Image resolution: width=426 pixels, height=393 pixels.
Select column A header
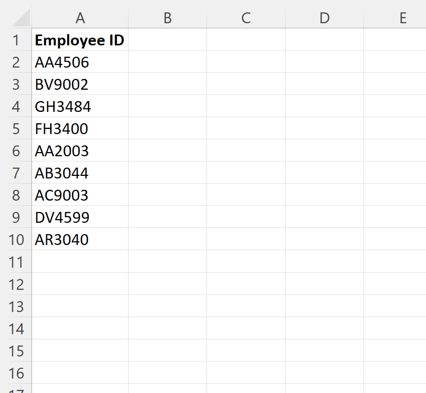[x=80, y=18]
